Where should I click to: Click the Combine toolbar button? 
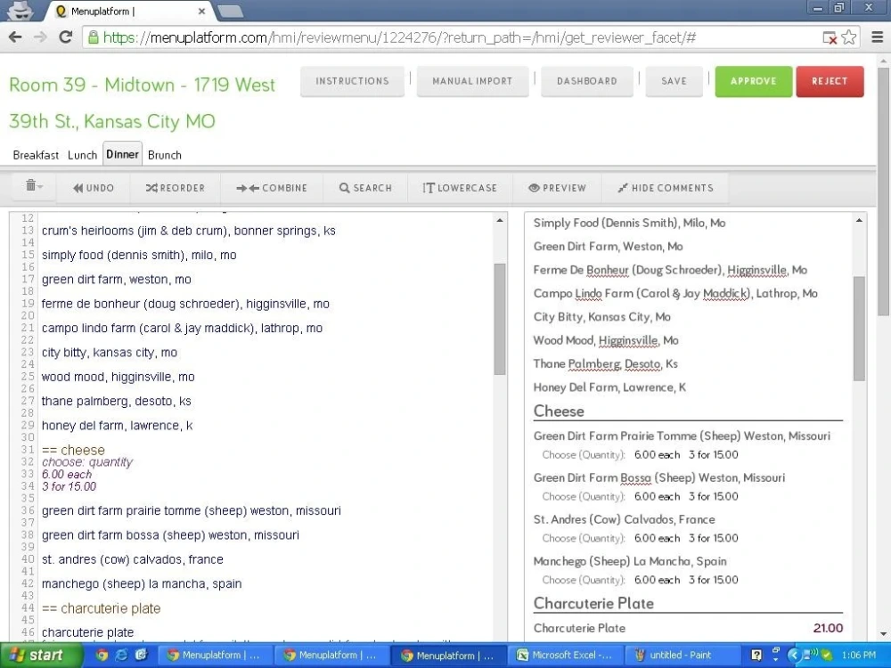coord(272,188)
